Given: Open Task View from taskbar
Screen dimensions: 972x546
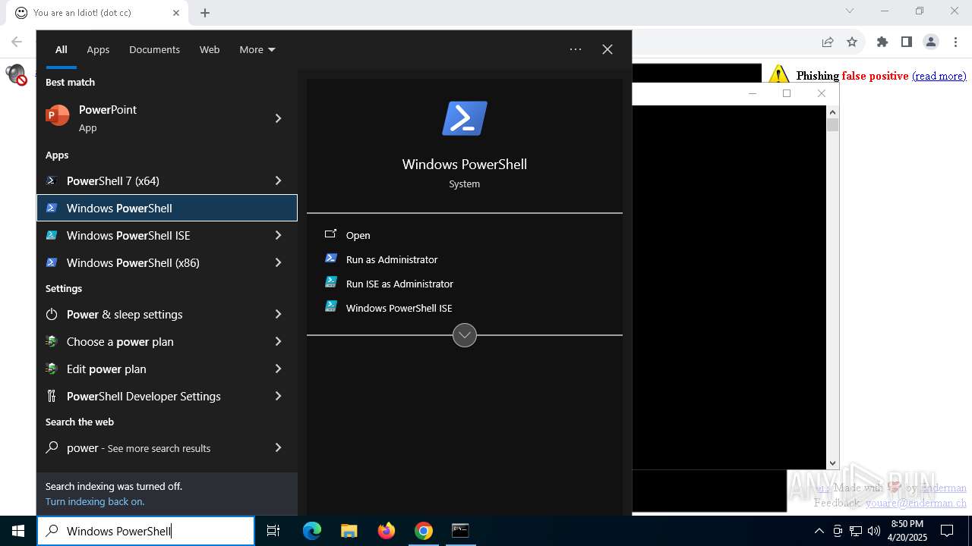Looking at the screenshot, I should (273, 531).
